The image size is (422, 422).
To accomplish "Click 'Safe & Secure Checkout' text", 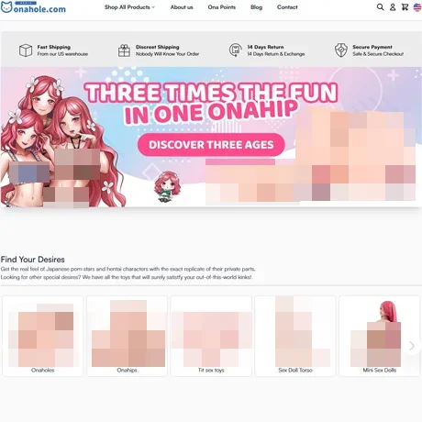I will [x=378, y=54].
